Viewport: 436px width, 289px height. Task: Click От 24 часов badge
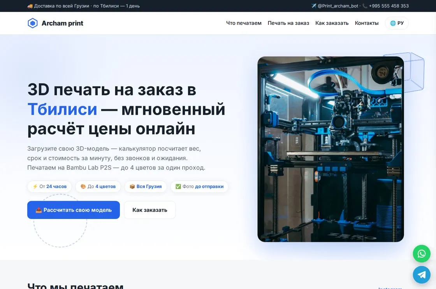click(49, 186)
